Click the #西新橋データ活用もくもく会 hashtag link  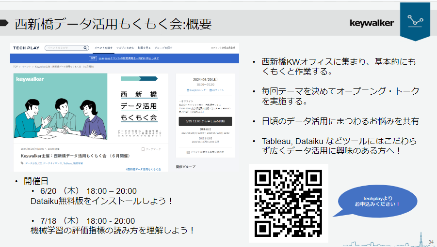(x=143, y=169)
